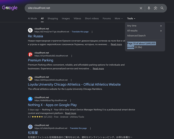174x139 pixels.
Task: Expand the More dropdown
Action: tap(119, 19)
